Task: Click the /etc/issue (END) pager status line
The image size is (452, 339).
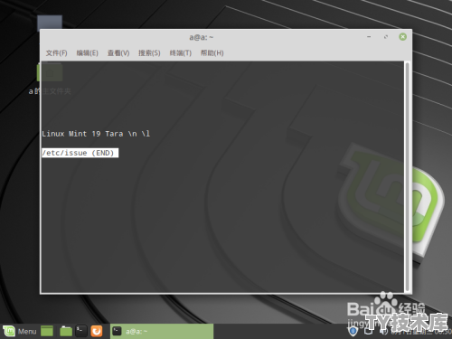Action: click(x=80, y=153)
